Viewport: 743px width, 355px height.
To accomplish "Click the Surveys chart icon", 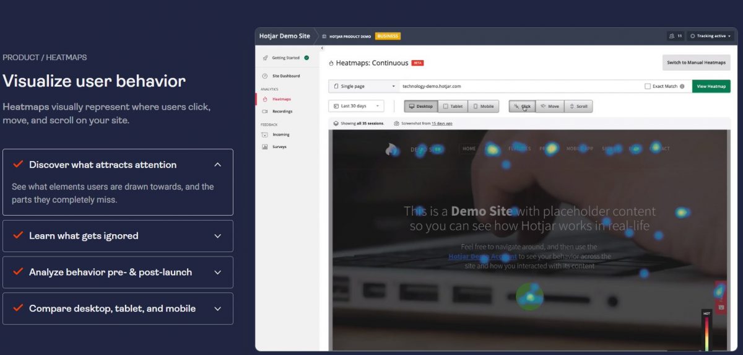I will tap(265, 147).
